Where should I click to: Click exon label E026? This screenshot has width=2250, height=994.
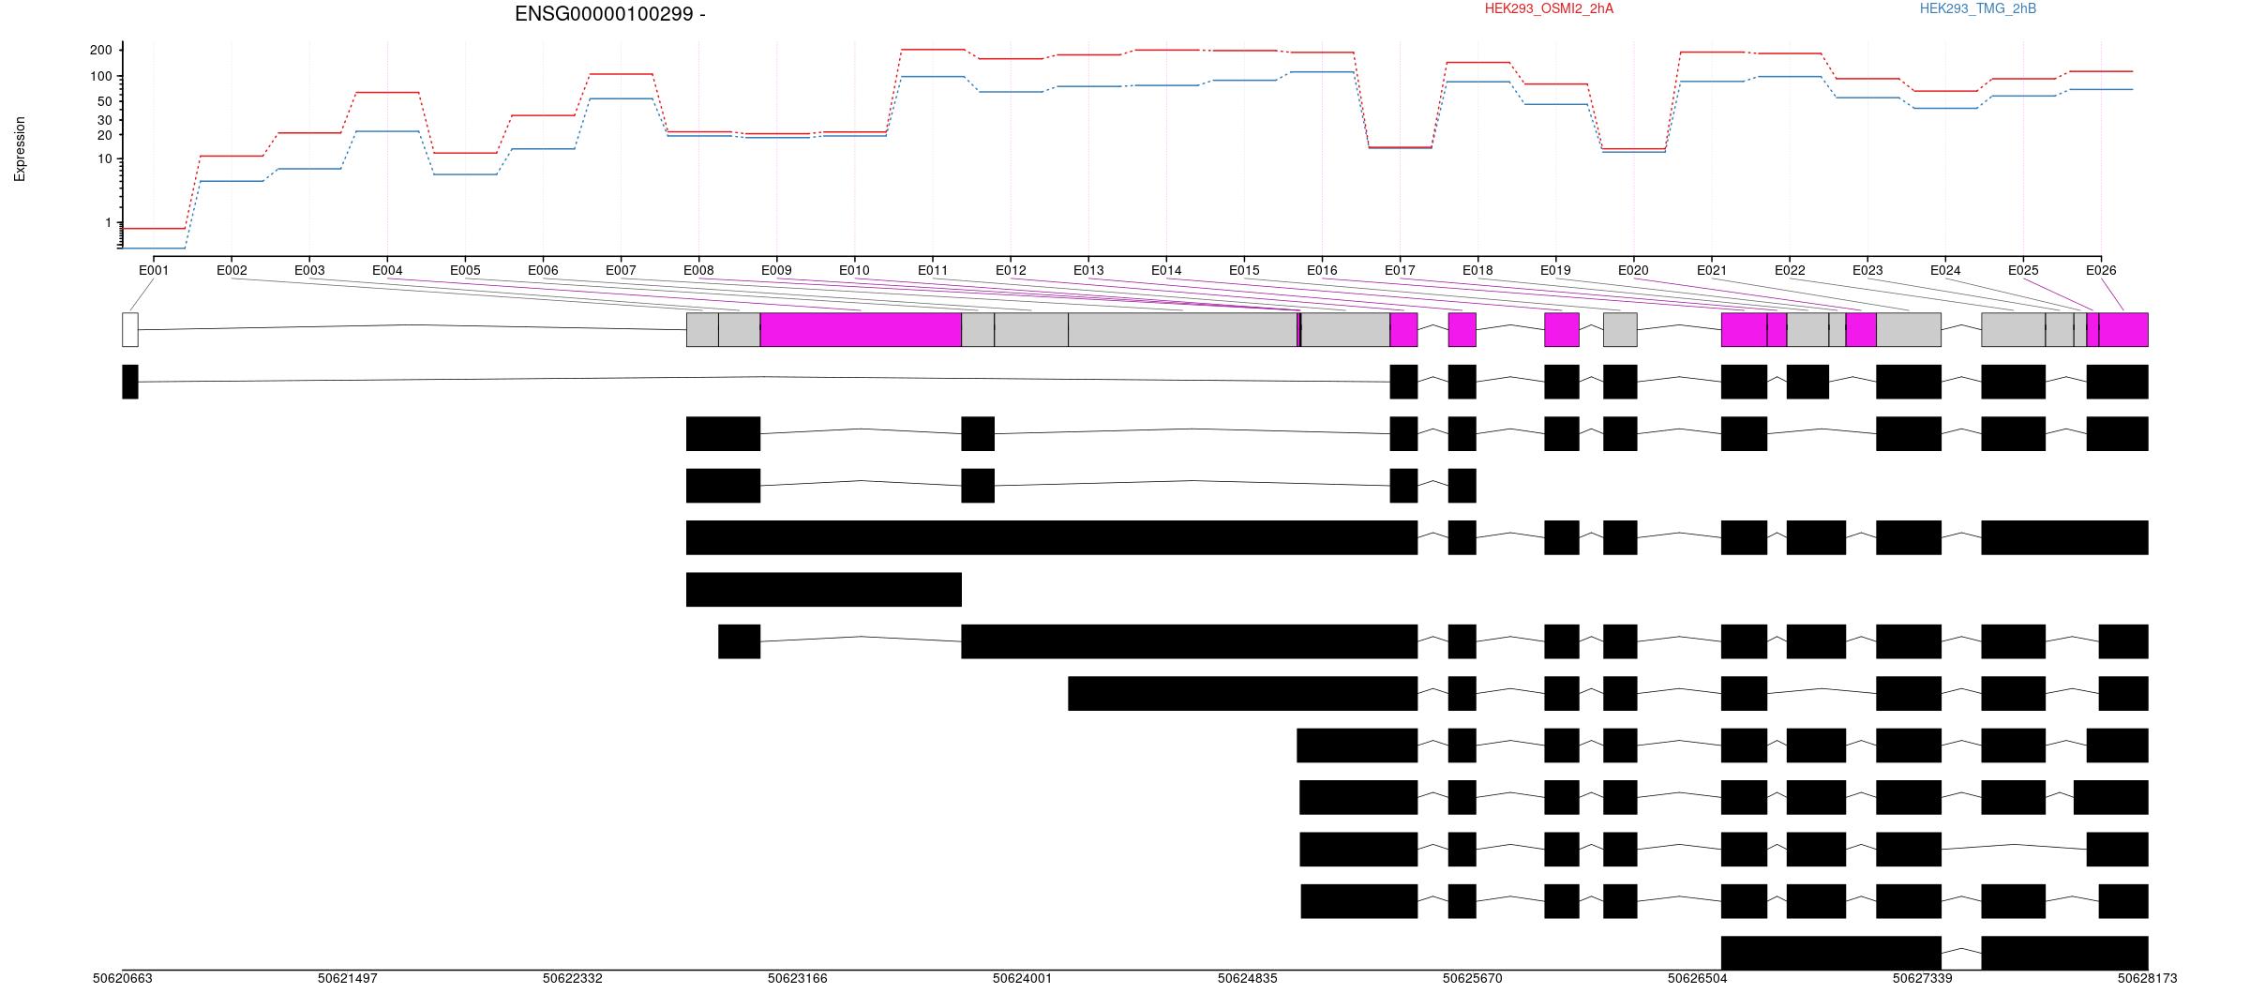coord(2101,270)
